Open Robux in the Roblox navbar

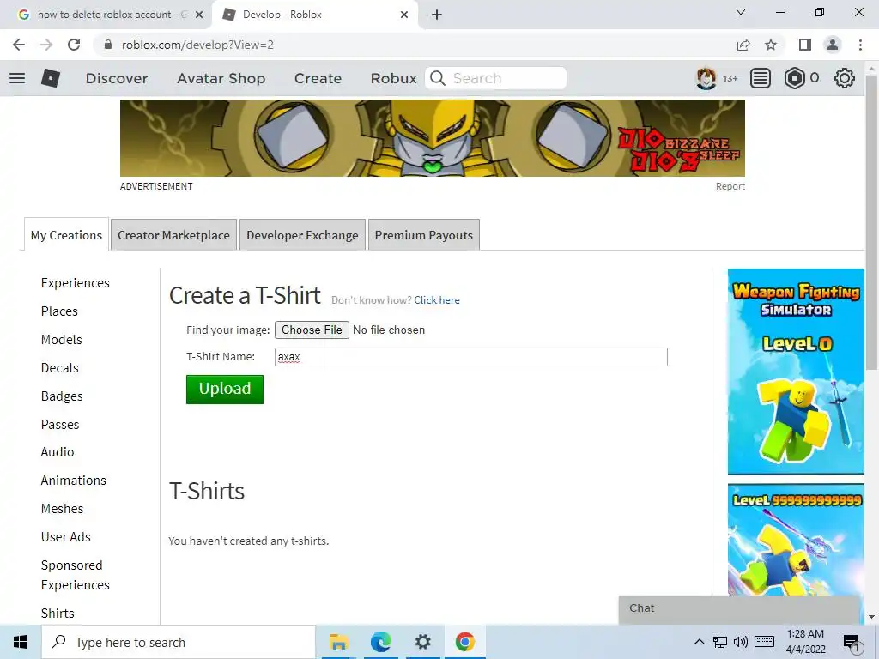393,78
